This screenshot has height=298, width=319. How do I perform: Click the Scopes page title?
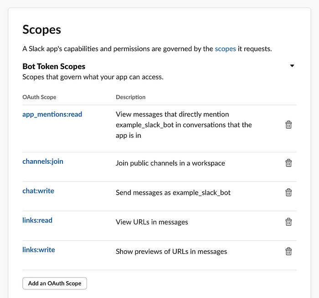coord(42,30)
